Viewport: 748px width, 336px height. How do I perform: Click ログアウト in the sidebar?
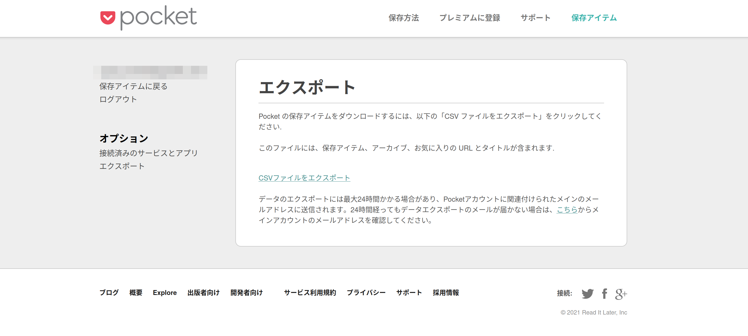pyautogui.click(x=118, y=99)
